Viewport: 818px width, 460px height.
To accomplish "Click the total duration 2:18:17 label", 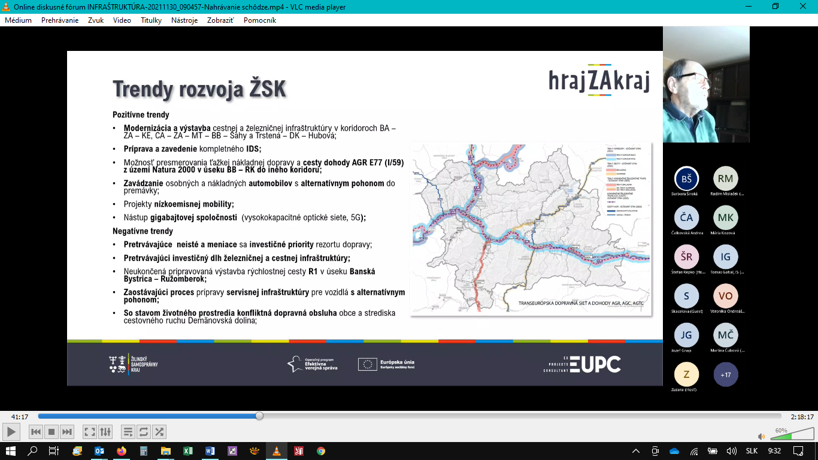I will tap(801, 417).
